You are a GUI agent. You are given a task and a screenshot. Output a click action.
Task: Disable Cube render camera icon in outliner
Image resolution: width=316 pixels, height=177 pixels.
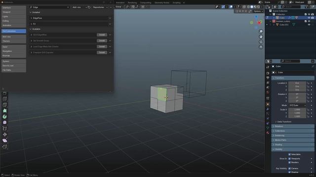click(313, 18)
